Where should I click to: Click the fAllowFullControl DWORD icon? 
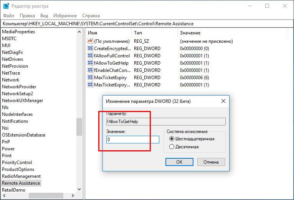pyautogui.click(x=90, y=56)
